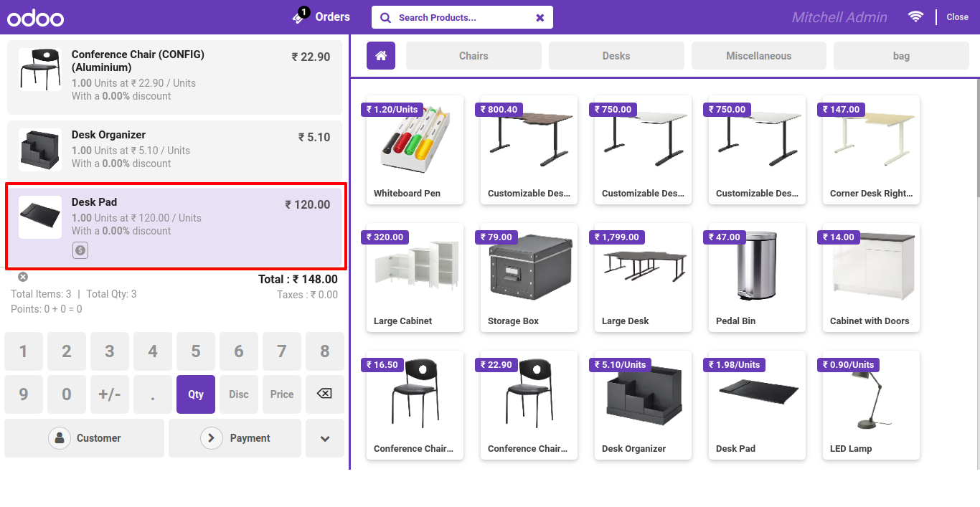Viewport: 980px width, 507px height.
Task: Tap the decimal point key
Action: (x=153, y=394)
